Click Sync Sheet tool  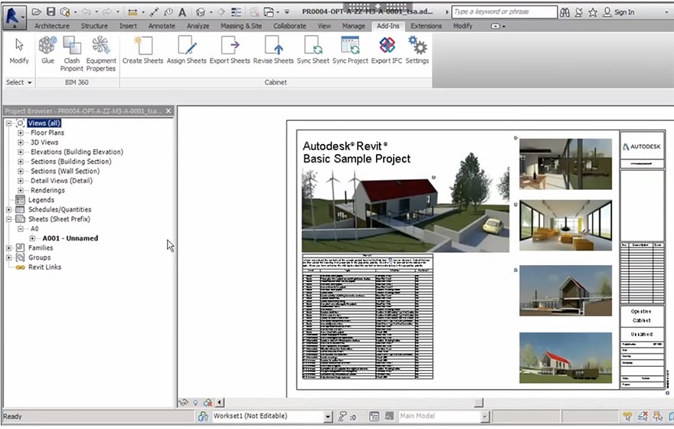tap(313, 51)
